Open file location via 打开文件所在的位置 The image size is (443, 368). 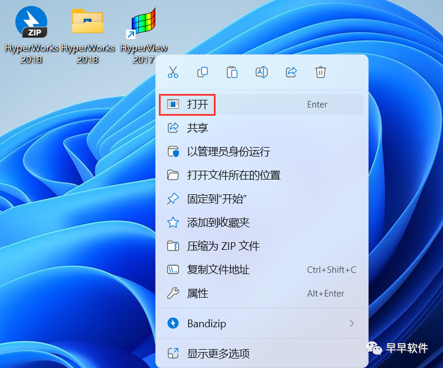(234, 175)
